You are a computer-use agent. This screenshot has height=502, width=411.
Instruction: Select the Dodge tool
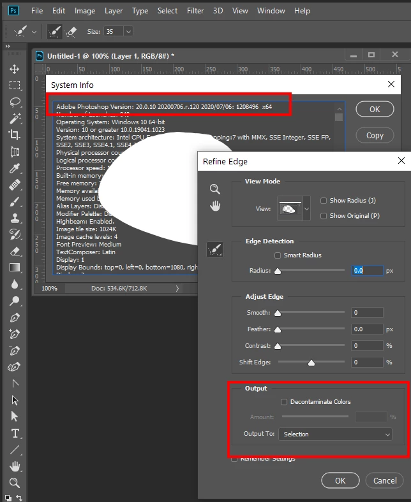tap(15, 301)
